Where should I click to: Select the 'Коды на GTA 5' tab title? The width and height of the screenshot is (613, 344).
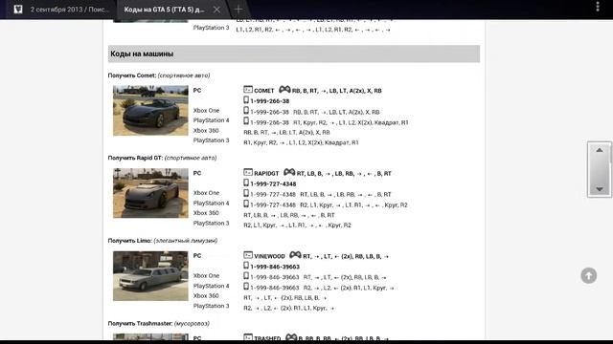[164, 10]
